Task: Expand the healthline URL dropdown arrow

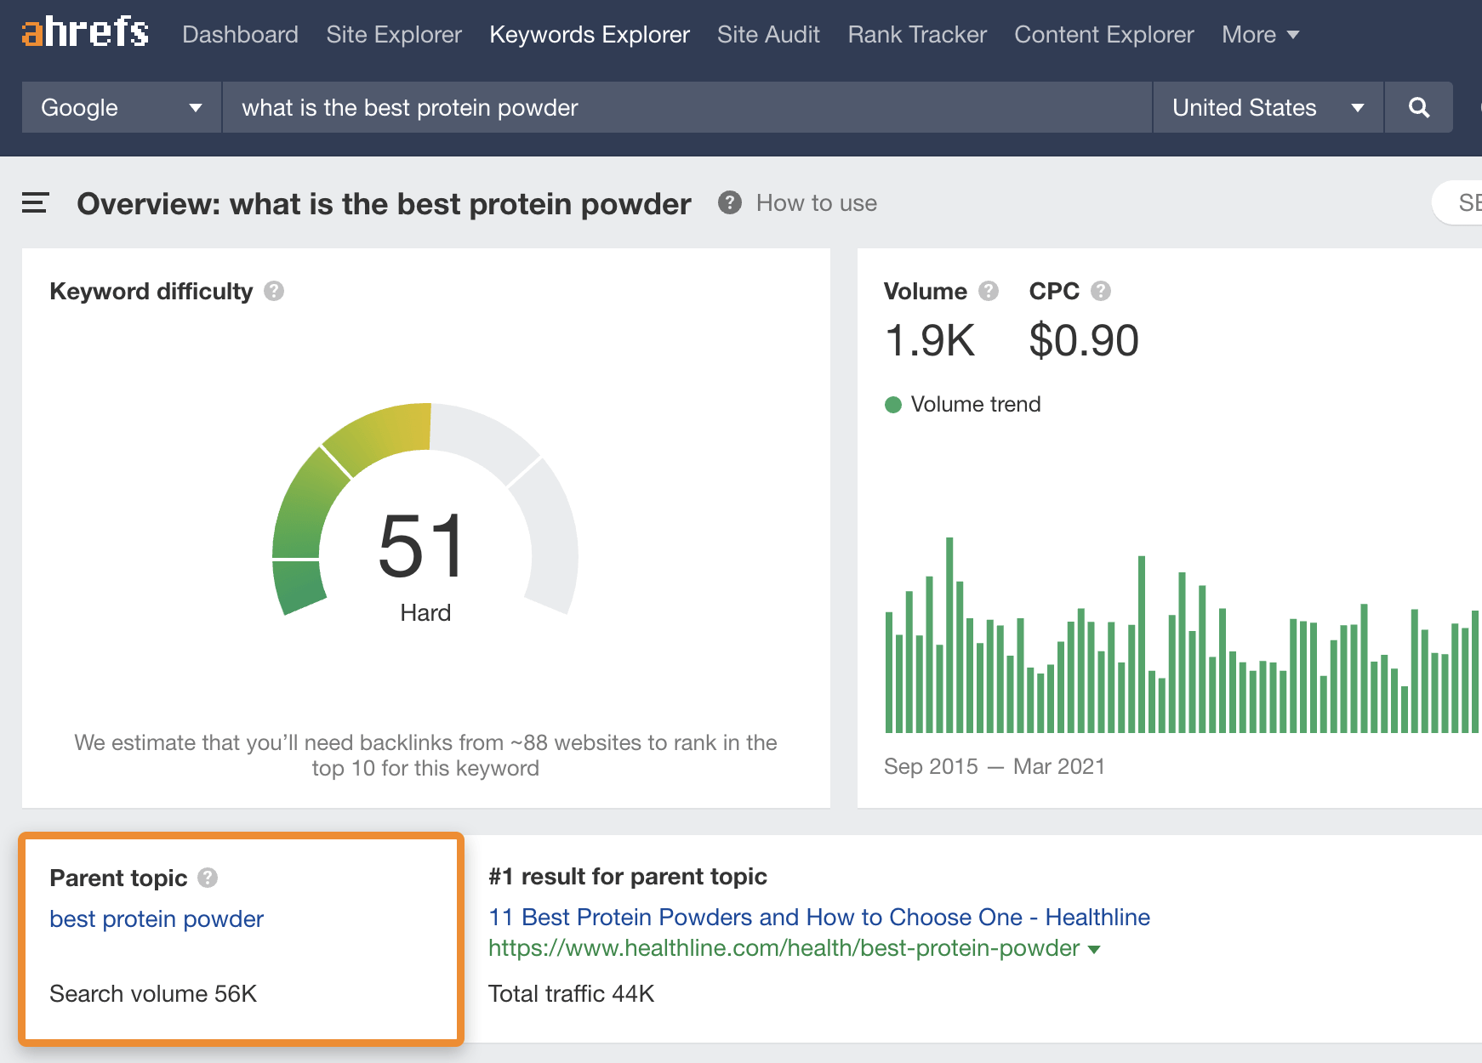Action: pyautogui.click(x=1095, y=949)
